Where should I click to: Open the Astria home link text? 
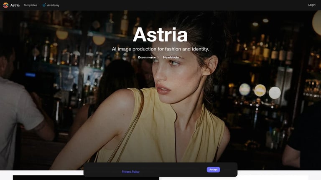click(x=15, y=5)
